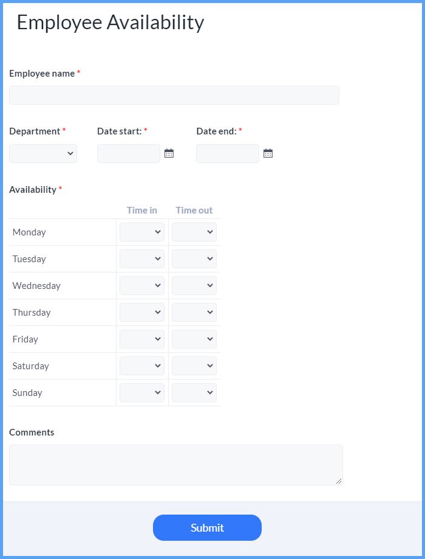Image resolution: width=425 pixels, height=559 pixels.
Task: Click the Employee Availability heading
Action: 110,23
